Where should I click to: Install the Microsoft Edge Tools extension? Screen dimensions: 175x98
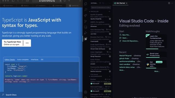pos(107,91)
